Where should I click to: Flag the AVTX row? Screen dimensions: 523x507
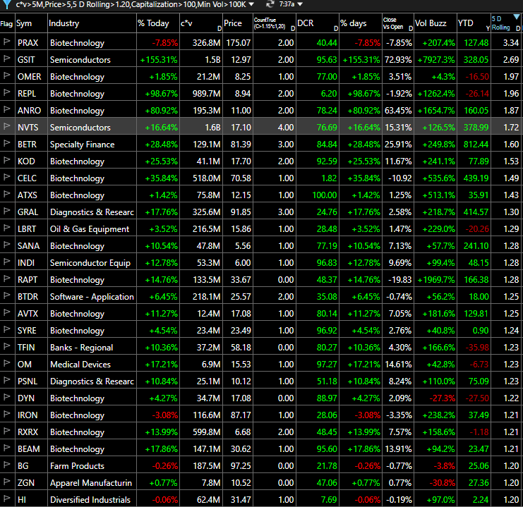coord(6,312)
